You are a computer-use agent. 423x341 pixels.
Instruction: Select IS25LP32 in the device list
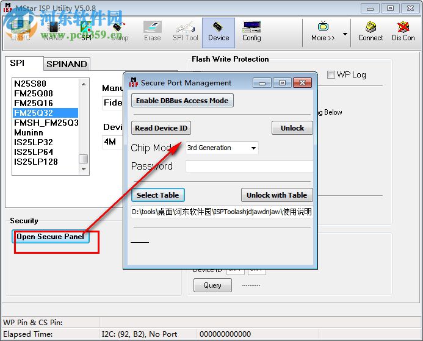(x=45, y=142)
